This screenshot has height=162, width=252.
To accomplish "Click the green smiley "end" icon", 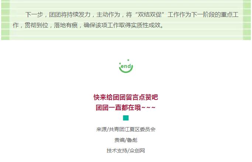I will point(126,66).
